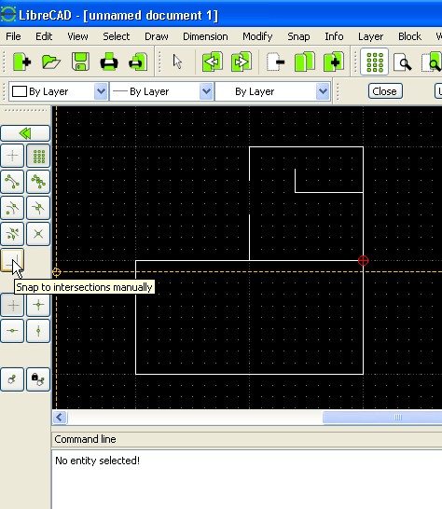Restrict cursor movement vertically

point(38,331)
